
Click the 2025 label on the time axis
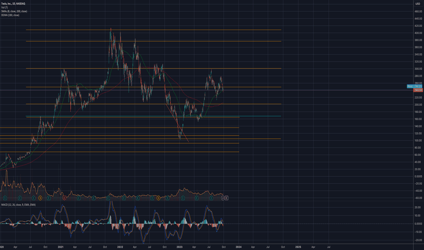pos(298,247)
